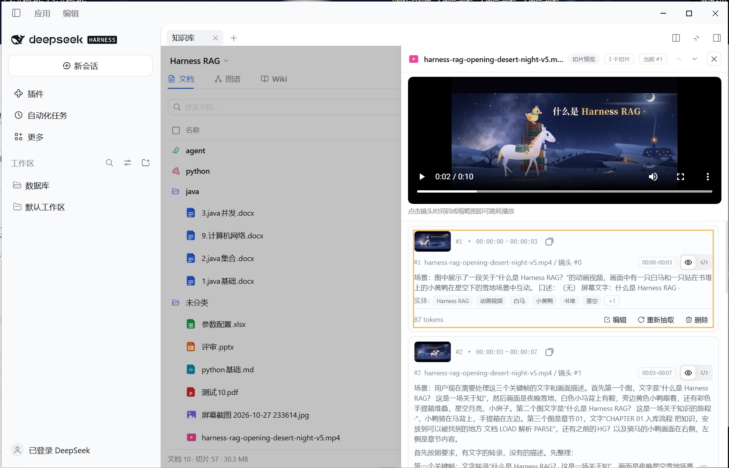Toggle the right sidebar panel icon
729x468 pixels.
point(717,38)
